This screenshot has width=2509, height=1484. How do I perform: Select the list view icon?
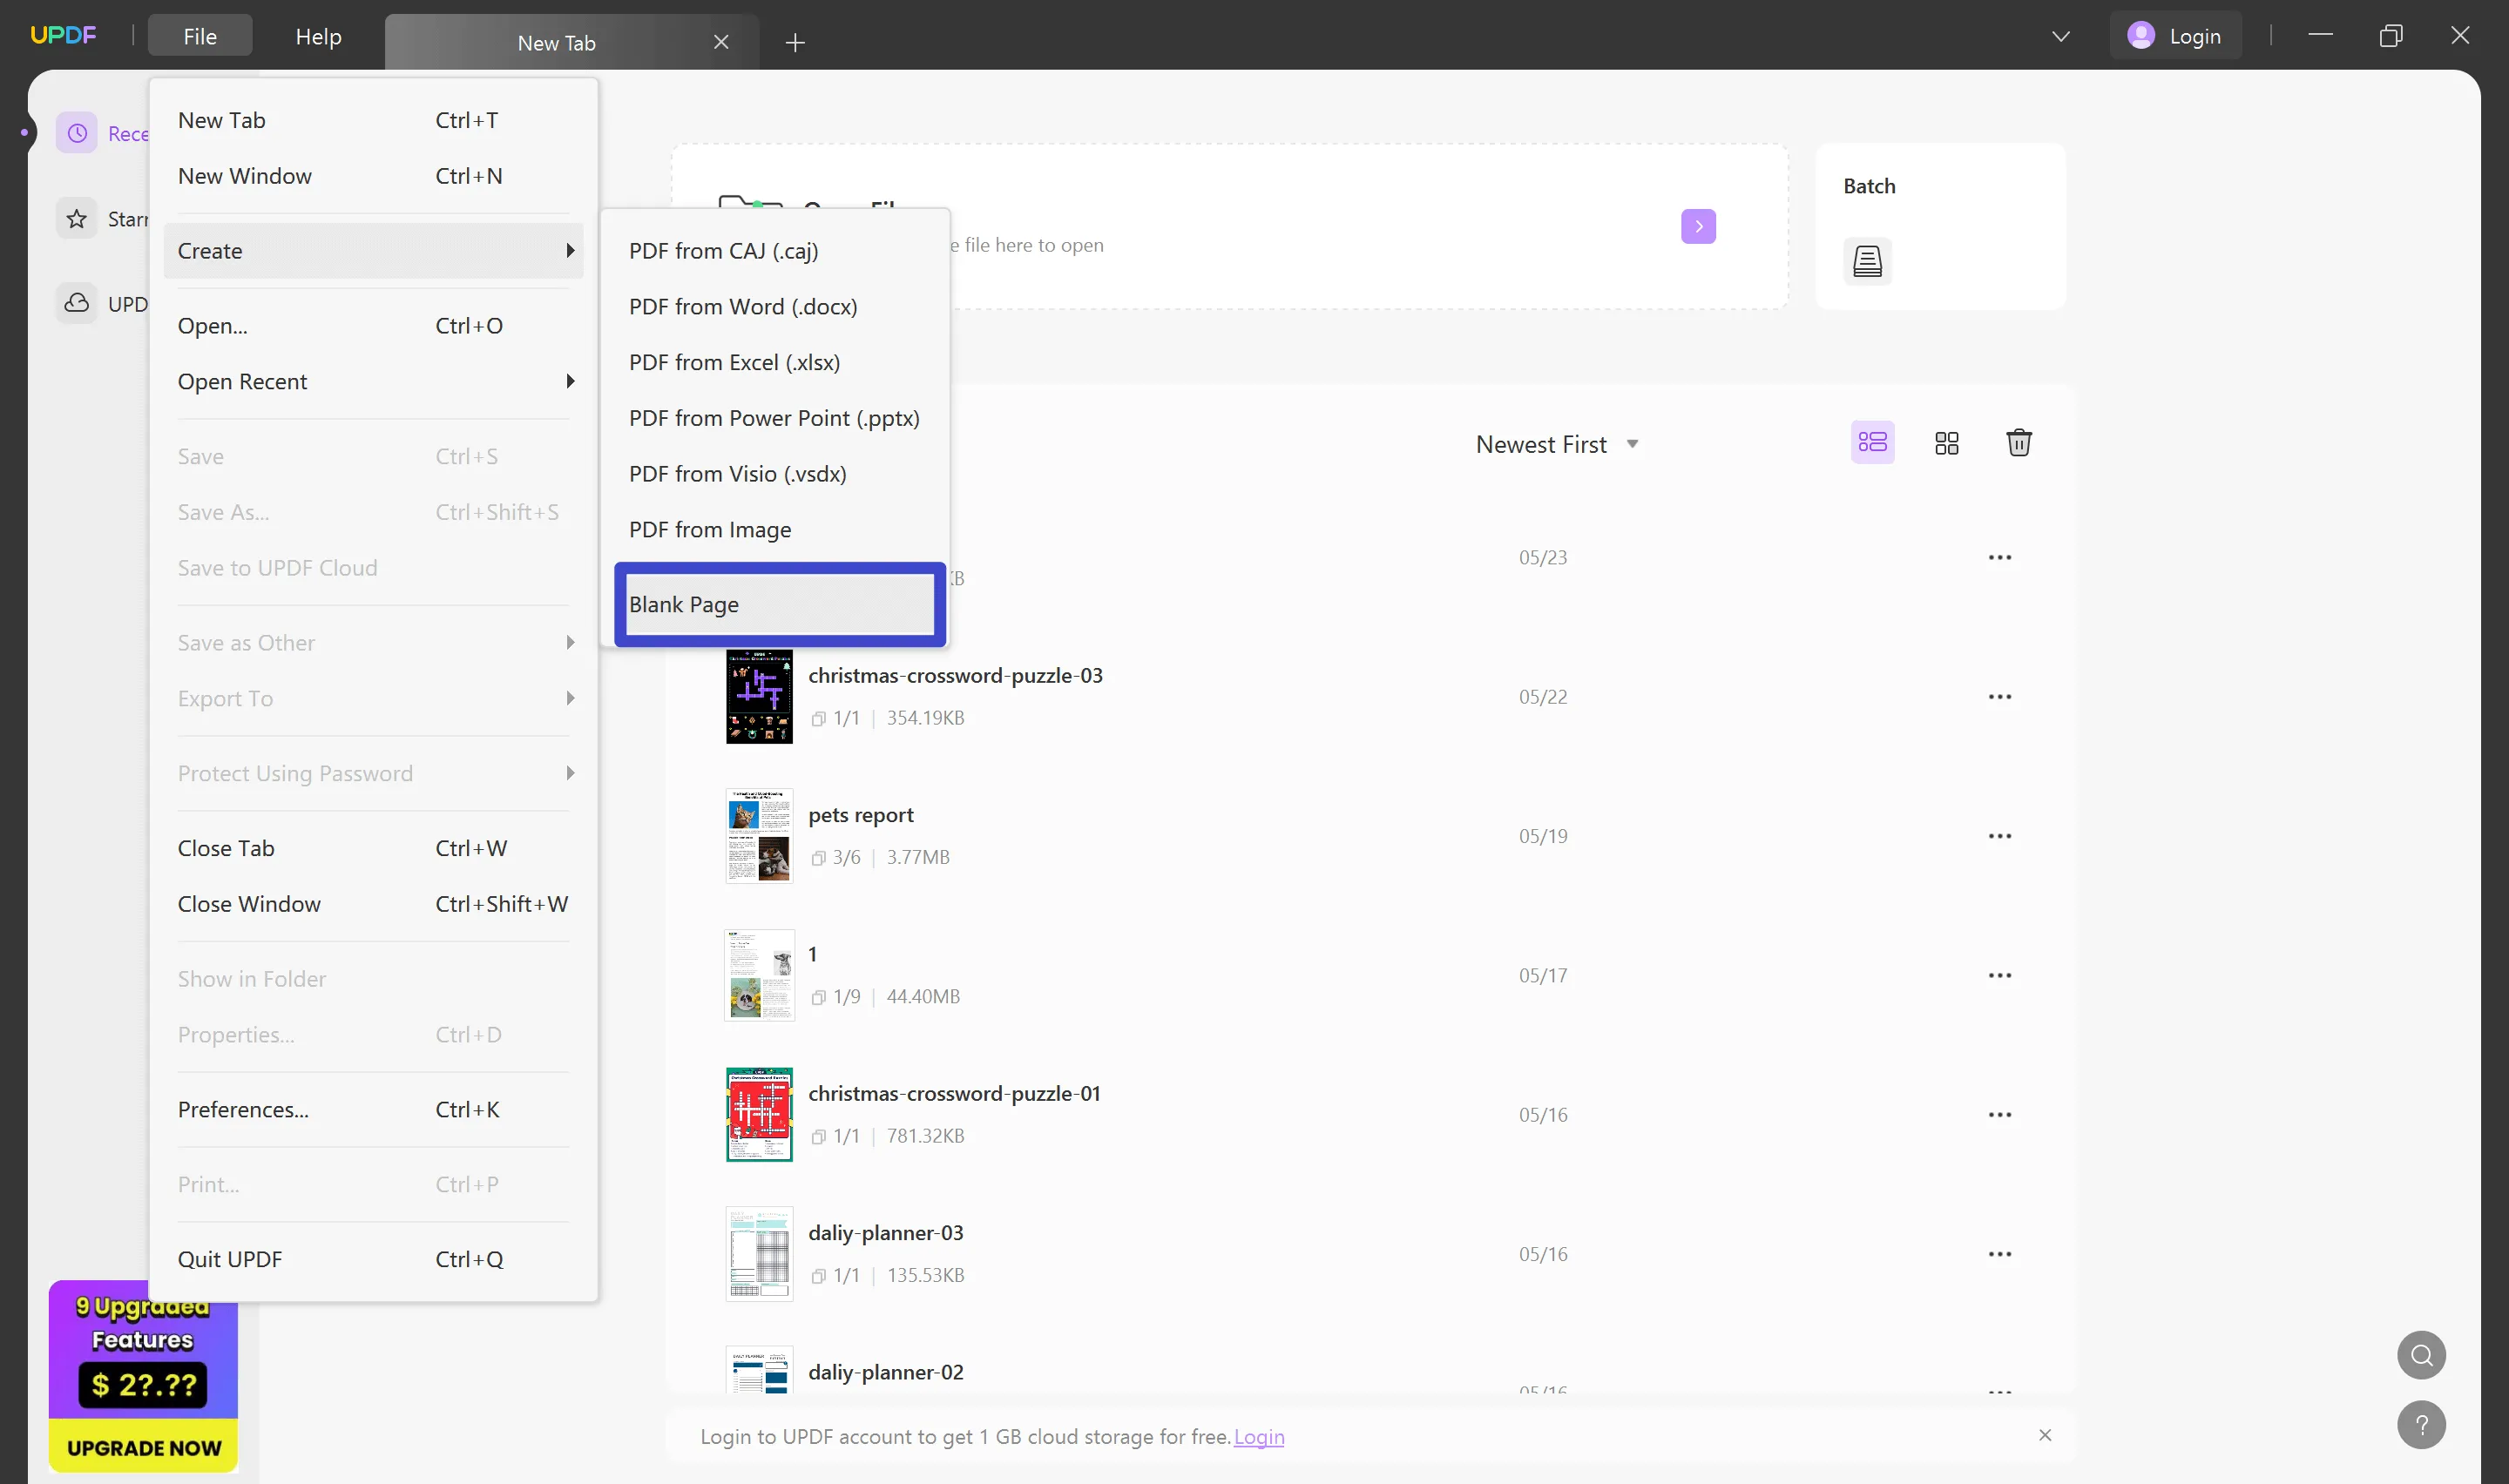pyautogui.click(x=1873, y=442)
